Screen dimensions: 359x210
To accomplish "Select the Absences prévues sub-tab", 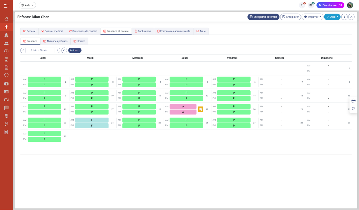I will click(55, 41).
